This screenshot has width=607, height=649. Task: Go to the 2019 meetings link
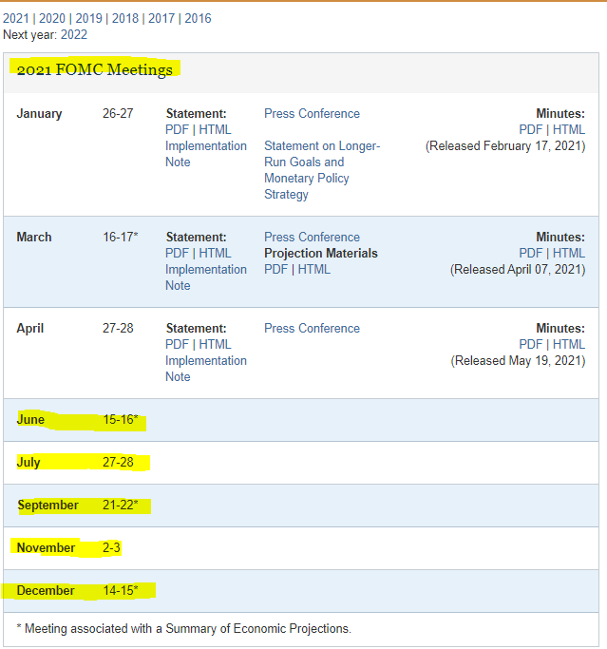click(88, 18)
